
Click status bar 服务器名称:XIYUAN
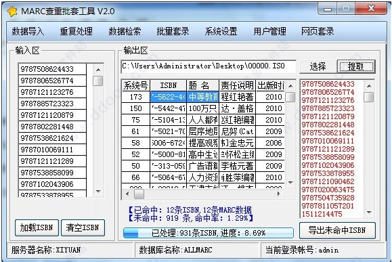click(x=46, y=250)
